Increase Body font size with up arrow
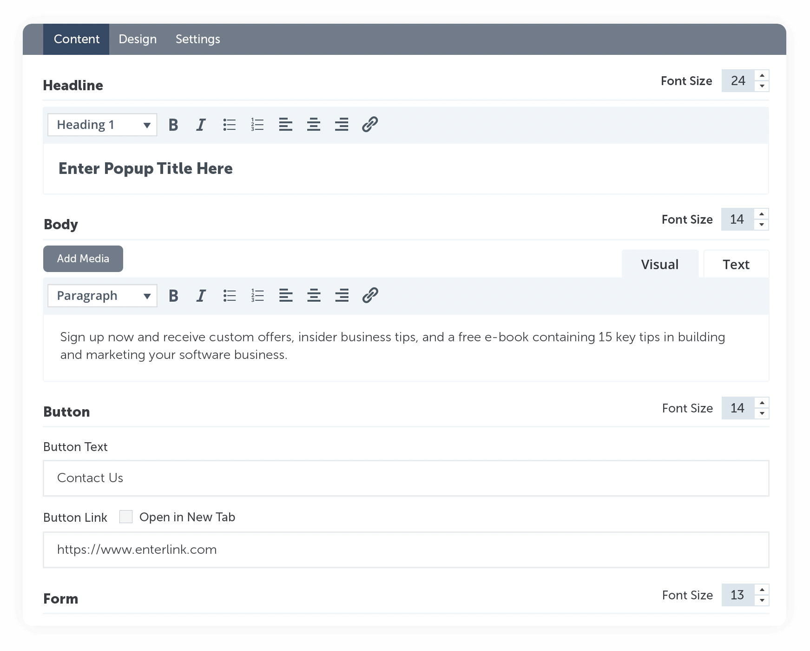 [x=762, y=214]
